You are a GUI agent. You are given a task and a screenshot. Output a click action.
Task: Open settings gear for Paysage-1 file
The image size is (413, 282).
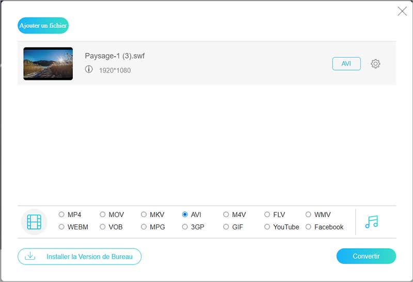click(375, 64)
